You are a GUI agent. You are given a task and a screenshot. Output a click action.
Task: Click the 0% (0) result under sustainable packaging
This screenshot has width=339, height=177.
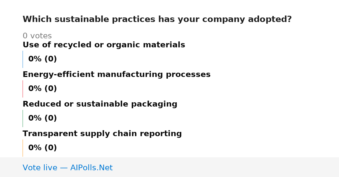[x=42, y=118]
